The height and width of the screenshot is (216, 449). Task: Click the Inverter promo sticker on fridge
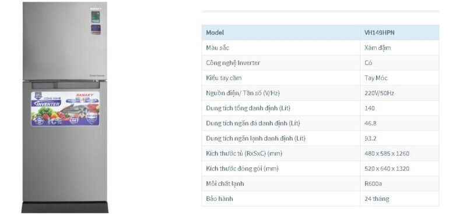coord(65,109)
